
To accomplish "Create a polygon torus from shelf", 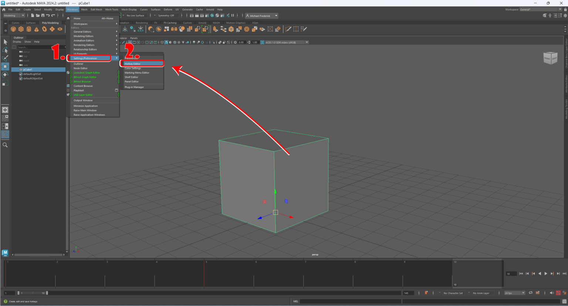I will 44,29.
